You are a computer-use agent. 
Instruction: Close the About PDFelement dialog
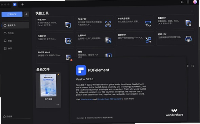(x=72, y=60)
